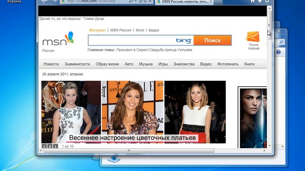Click the search magnifier in the address bar

[x=131, y=1]
